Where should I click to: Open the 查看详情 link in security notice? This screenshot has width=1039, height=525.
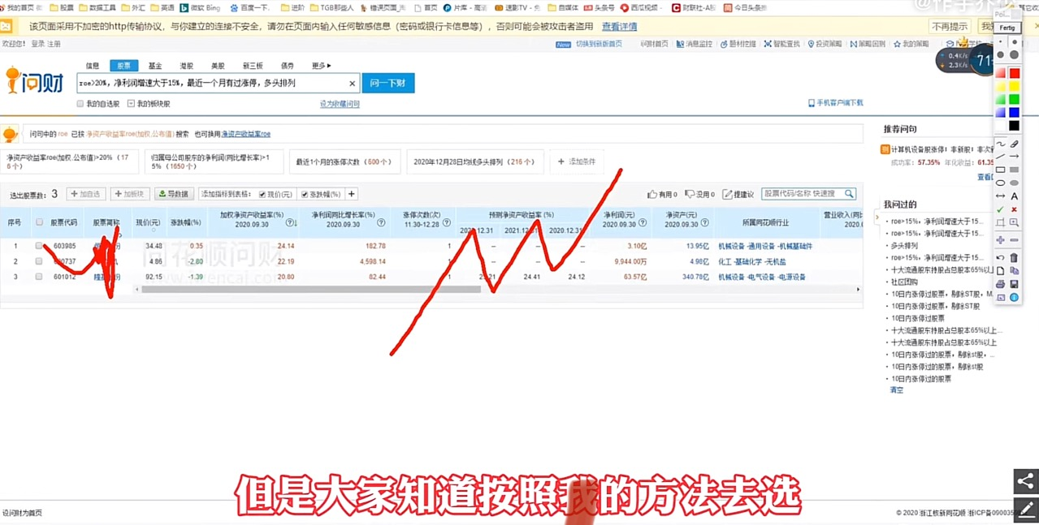point(619,27)
